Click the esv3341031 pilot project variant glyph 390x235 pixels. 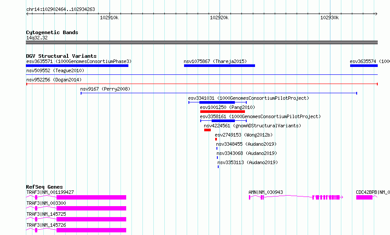click(x=217, y=102)
